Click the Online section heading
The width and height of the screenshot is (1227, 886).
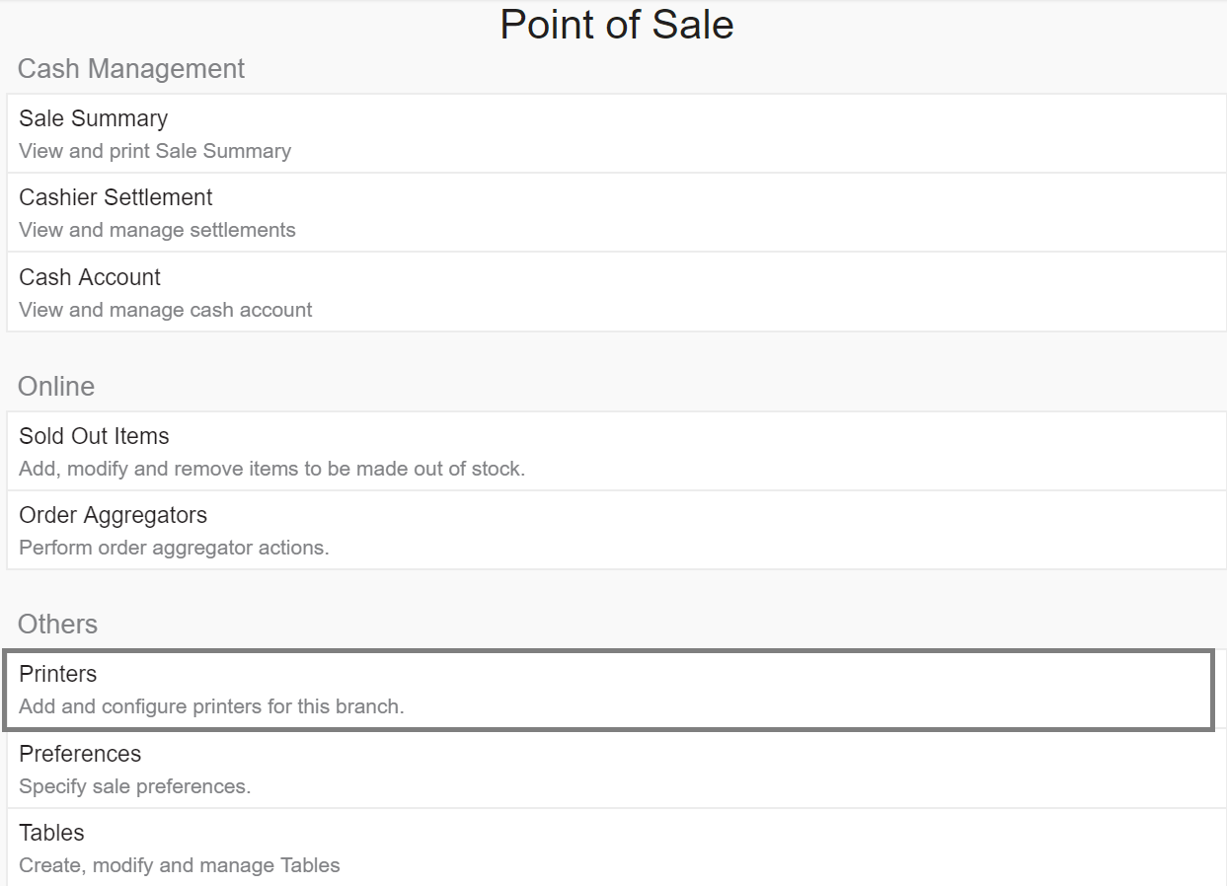click(x=56, y=387)
